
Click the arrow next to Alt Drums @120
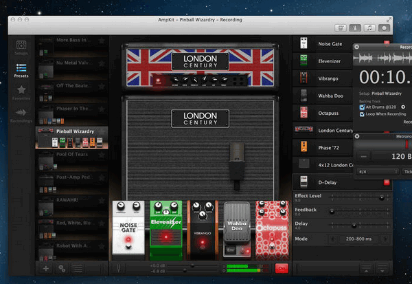(x=403, y=107)
